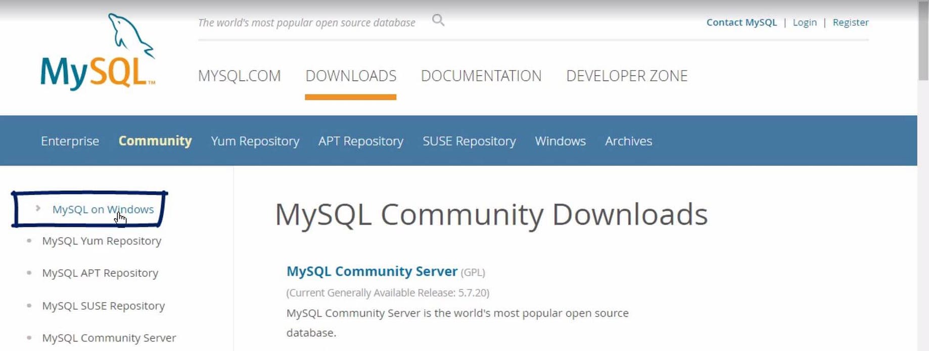Click the MySQL Community Downloads heading
The height and width of the screenshot is (351, 929).
tap(491, 215)
